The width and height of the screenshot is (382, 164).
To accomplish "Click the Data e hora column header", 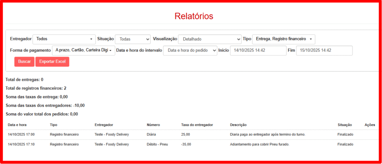I will point(17,125).
